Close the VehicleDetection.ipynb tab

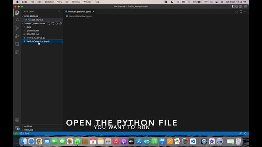point(93,11)
